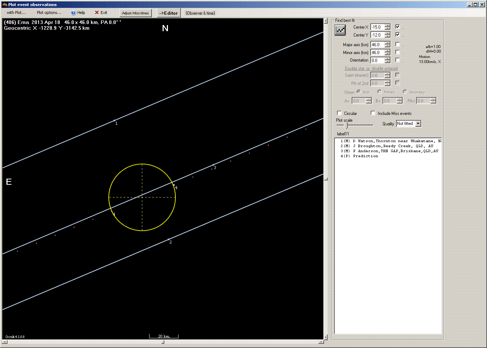
Task: Click the 'Occult 4.1.0.8' version text
Action: [x=15, y=337]
